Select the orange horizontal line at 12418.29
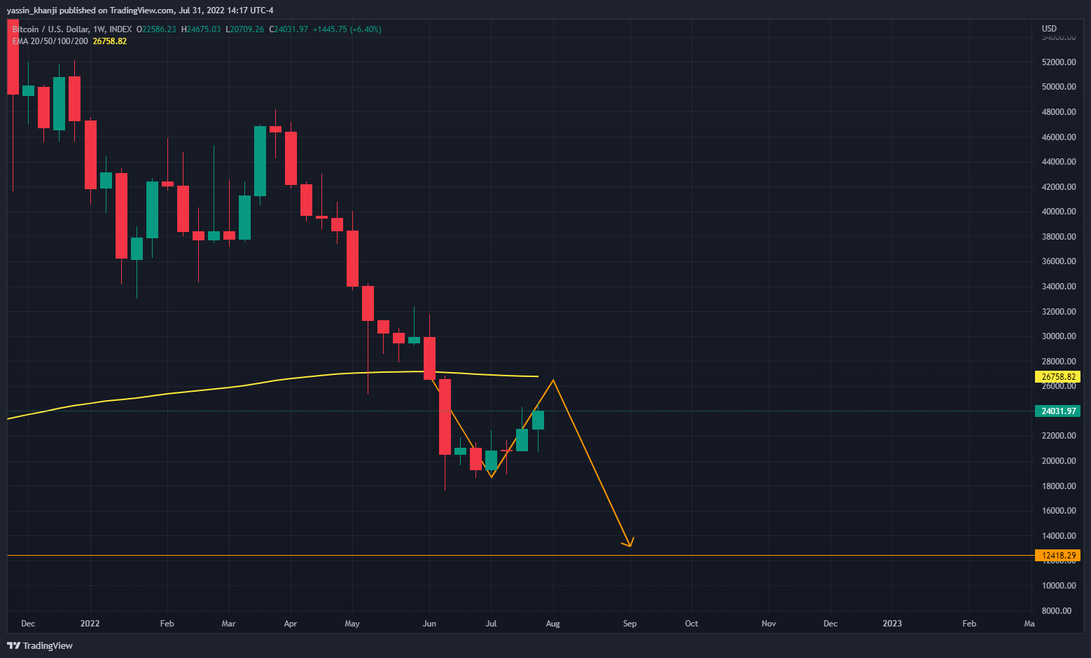This screenshot has width=1091, height=658. coord(520,556)
